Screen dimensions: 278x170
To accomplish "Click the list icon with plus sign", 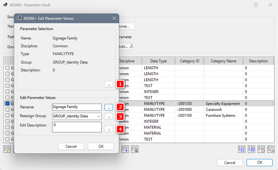I will pos(125,149).
